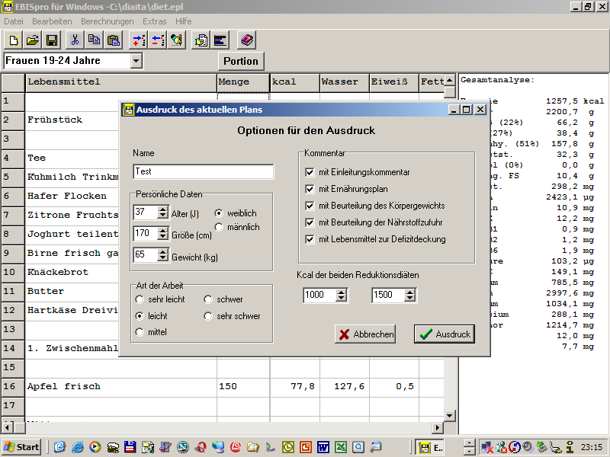
Task: Select the 'männlich' radio button
Action: point(220,227)
